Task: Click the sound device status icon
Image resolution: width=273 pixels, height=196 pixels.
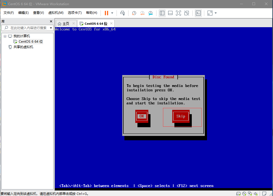Action: tap(256, 194)
